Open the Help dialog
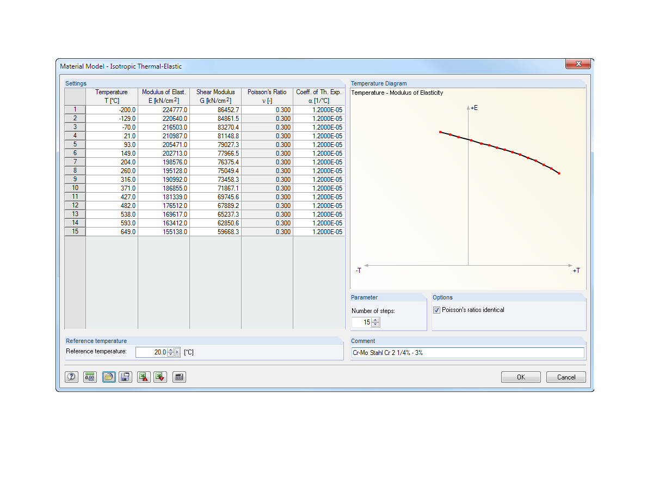Viewport: 653px width, 490px height. 71,377
